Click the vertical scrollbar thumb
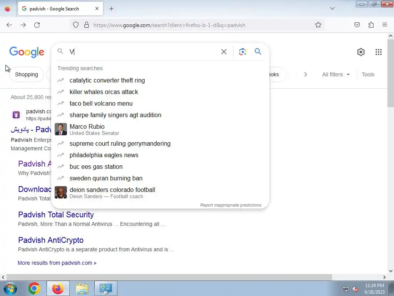The image size is (394, 296). [x=391, y=73]
